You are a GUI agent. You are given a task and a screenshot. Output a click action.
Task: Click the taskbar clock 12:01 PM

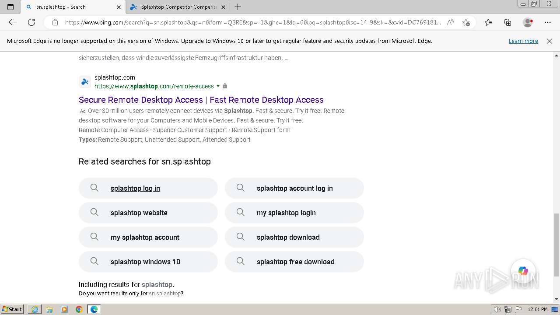[538, 309]
